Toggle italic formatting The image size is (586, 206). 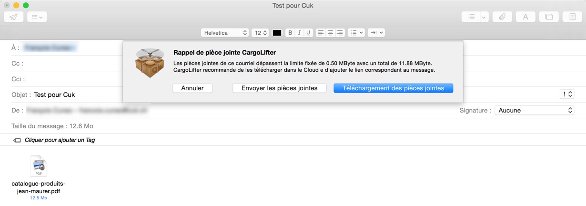click(299, 33)
